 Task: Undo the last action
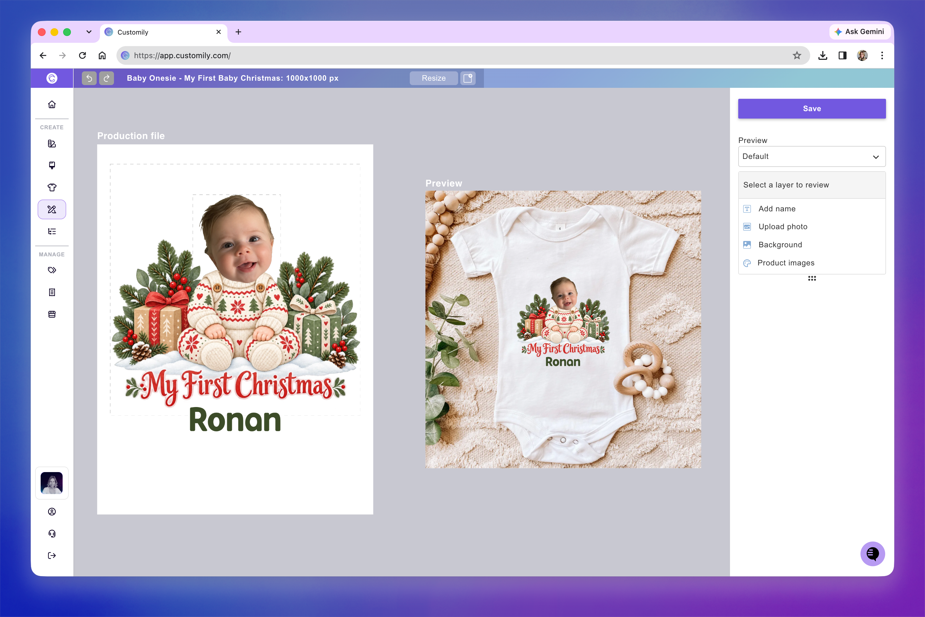tap(89, 78)
